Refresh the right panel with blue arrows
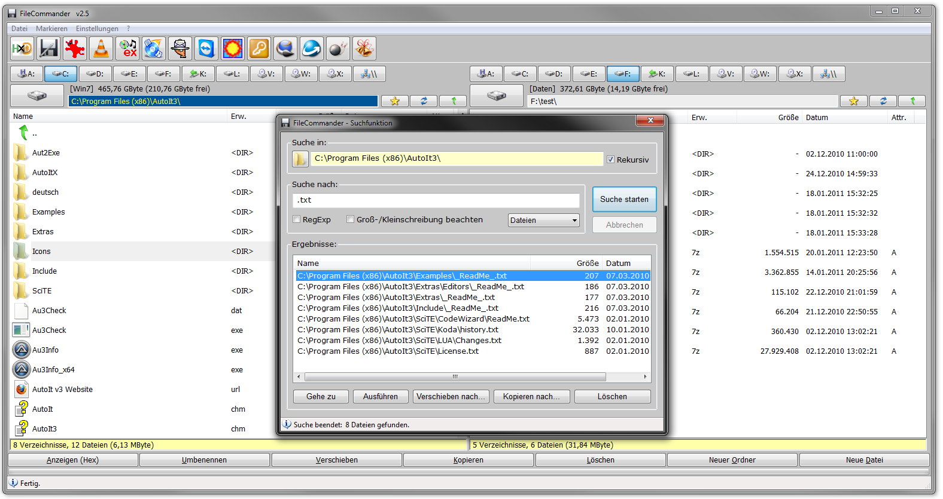 [x=883, y=101]
